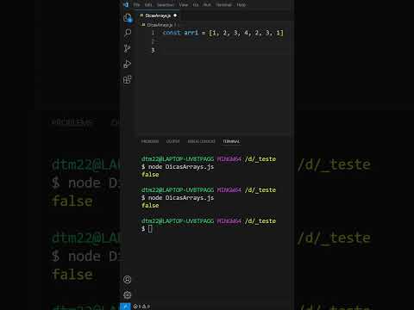Open the File menu
Screen dimensions: 414x310
coord(136,5)
